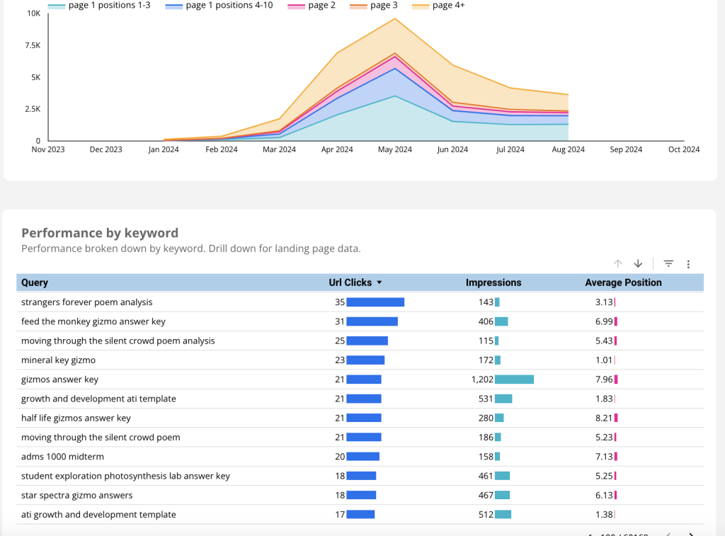Sort table by Impressions column header
Screen dimensions: 725x536
pyautogui.click(x=493, y=283)
